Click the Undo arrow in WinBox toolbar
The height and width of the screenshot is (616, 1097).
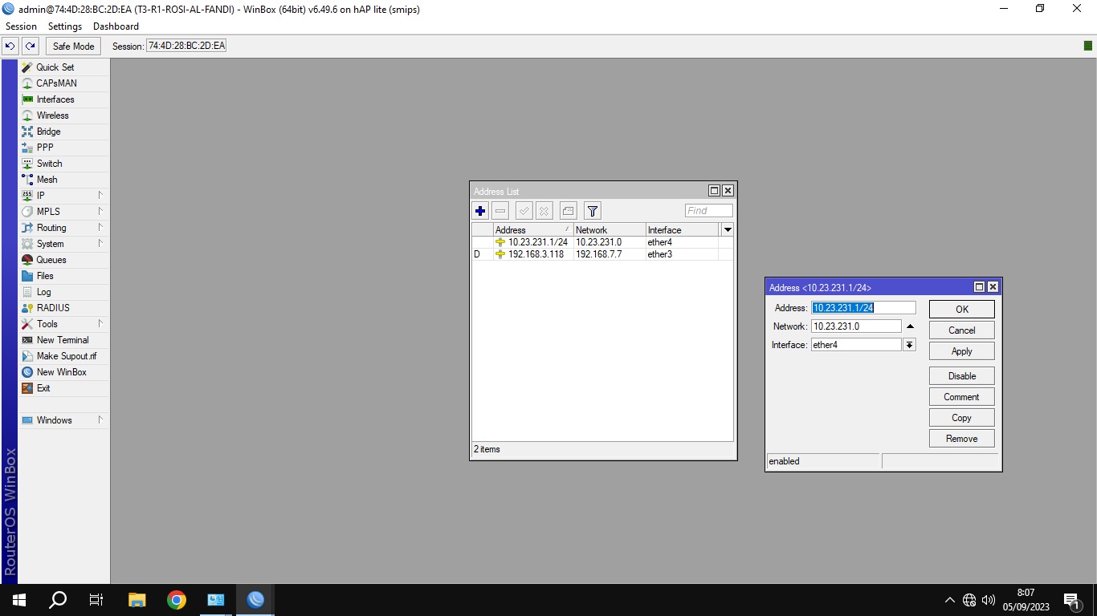click(10, 47)
